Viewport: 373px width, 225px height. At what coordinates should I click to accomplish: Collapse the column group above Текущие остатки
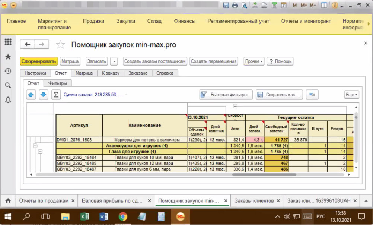pos(235,106)
